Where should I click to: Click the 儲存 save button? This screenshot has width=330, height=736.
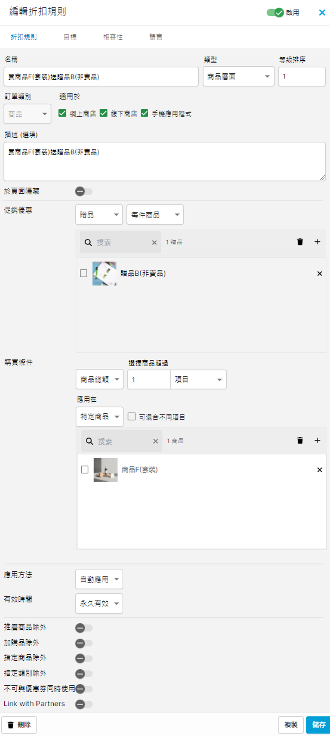319,724
